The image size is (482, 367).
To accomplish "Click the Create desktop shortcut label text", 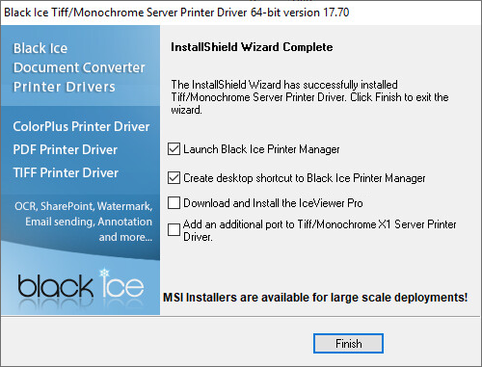I will (x=305, y=178).
